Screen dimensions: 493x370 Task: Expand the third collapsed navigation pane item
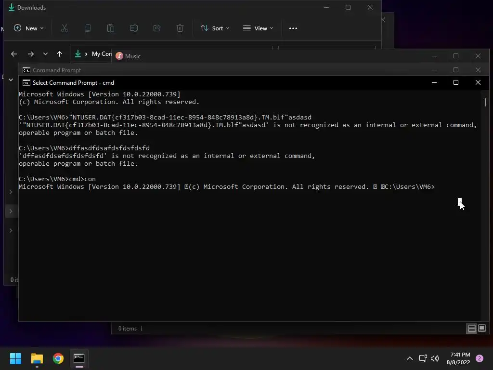point(11,231)
